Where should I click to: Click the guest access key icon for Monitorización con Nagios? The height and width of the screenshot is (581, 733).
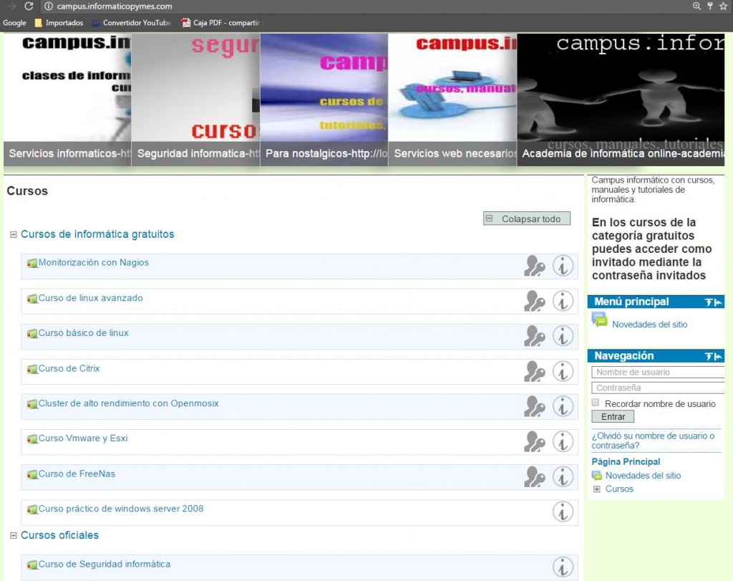(534, 267)
